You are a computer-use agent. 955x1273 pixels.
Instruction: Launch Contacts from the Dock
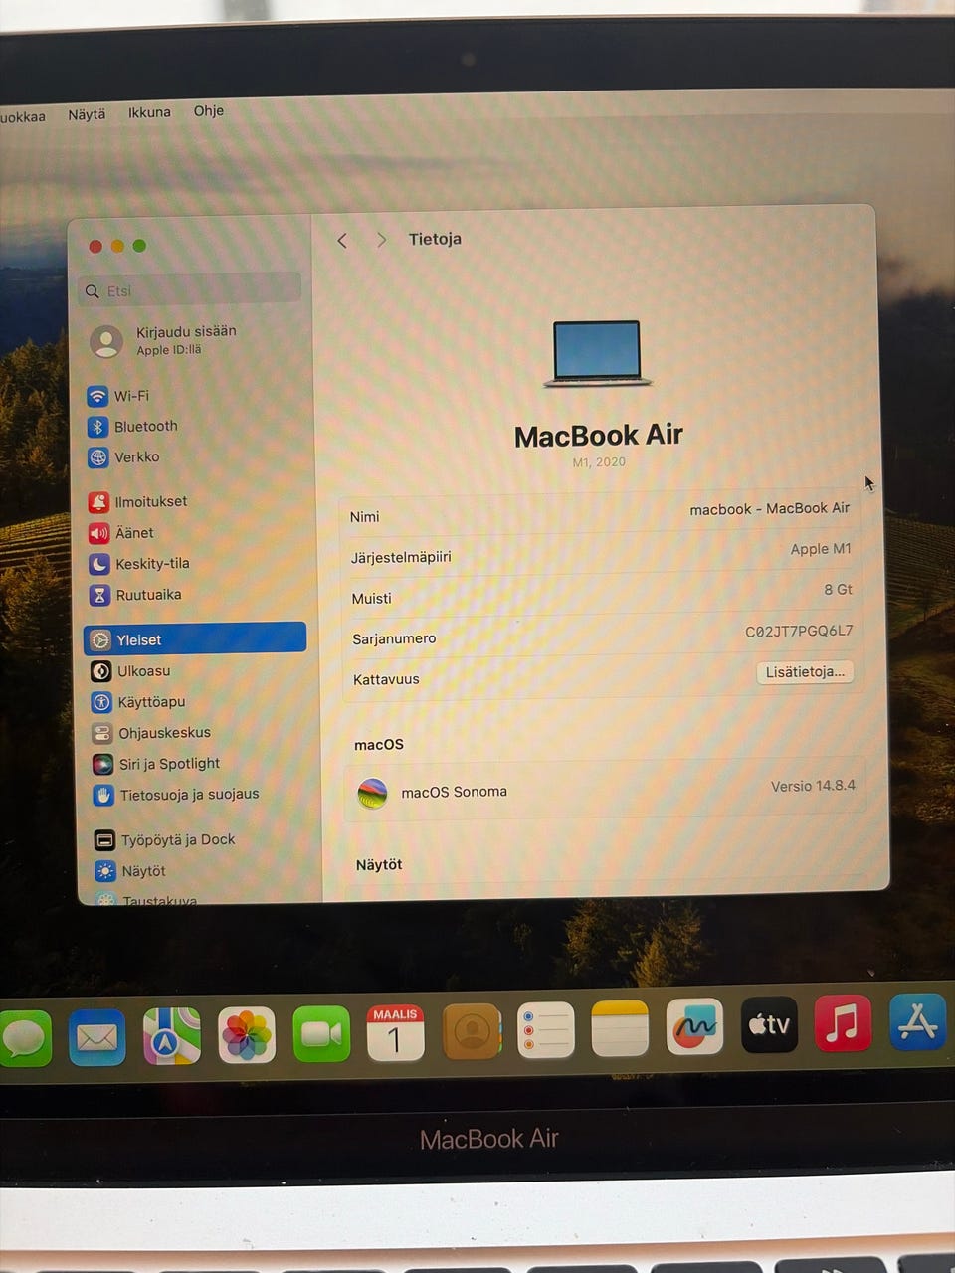point(471,1031)
